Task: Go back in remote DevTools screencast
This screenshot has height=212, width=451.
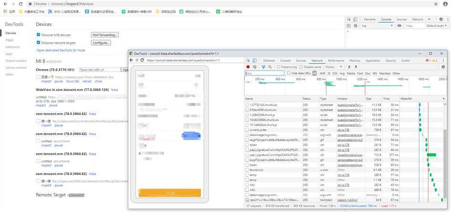Action: click(131, 61)
